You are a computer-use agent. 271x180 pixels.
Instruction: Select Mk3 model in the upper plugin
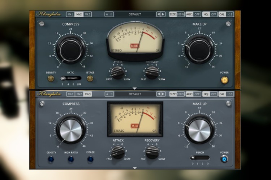(x=87, y=14)
